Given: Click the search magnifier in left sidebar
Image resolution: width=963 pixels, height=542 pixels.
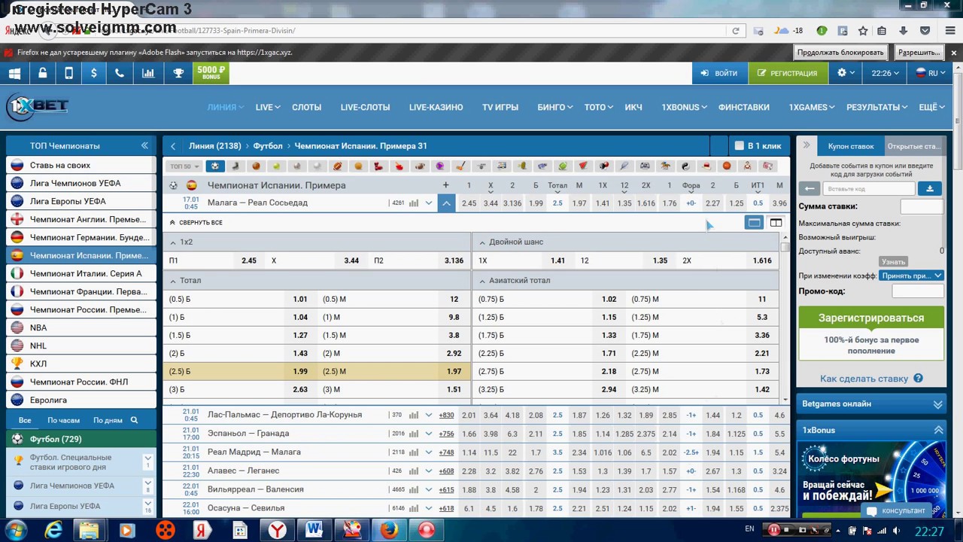Looking at the screenshot, I should [134, 420].
